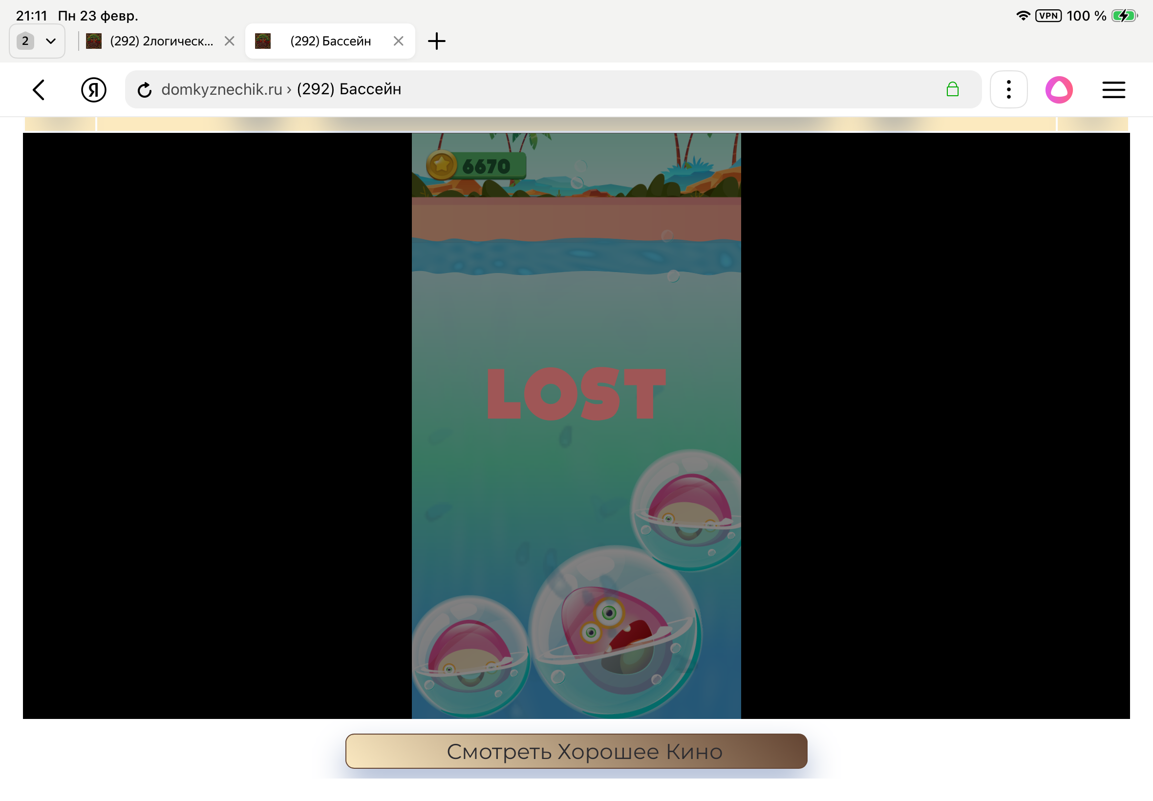Viewport: 1153px width, 801px height.
Task: Tap the gold coin score 6670 badge
Action: click(x=476, y=166)
